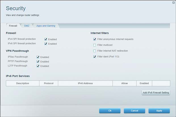176x117 pixels.
Task: Uncheck Filter anonymous Internet requests
Action: 95,39
